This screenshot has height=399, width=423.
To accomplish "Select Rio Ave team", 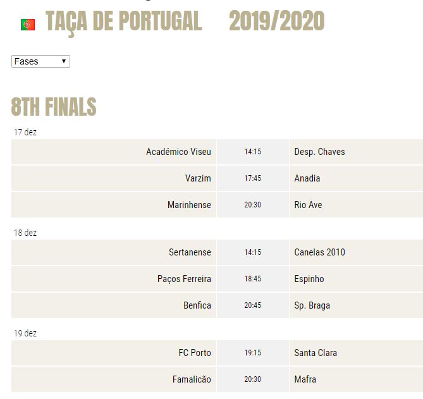I will 308,204.
